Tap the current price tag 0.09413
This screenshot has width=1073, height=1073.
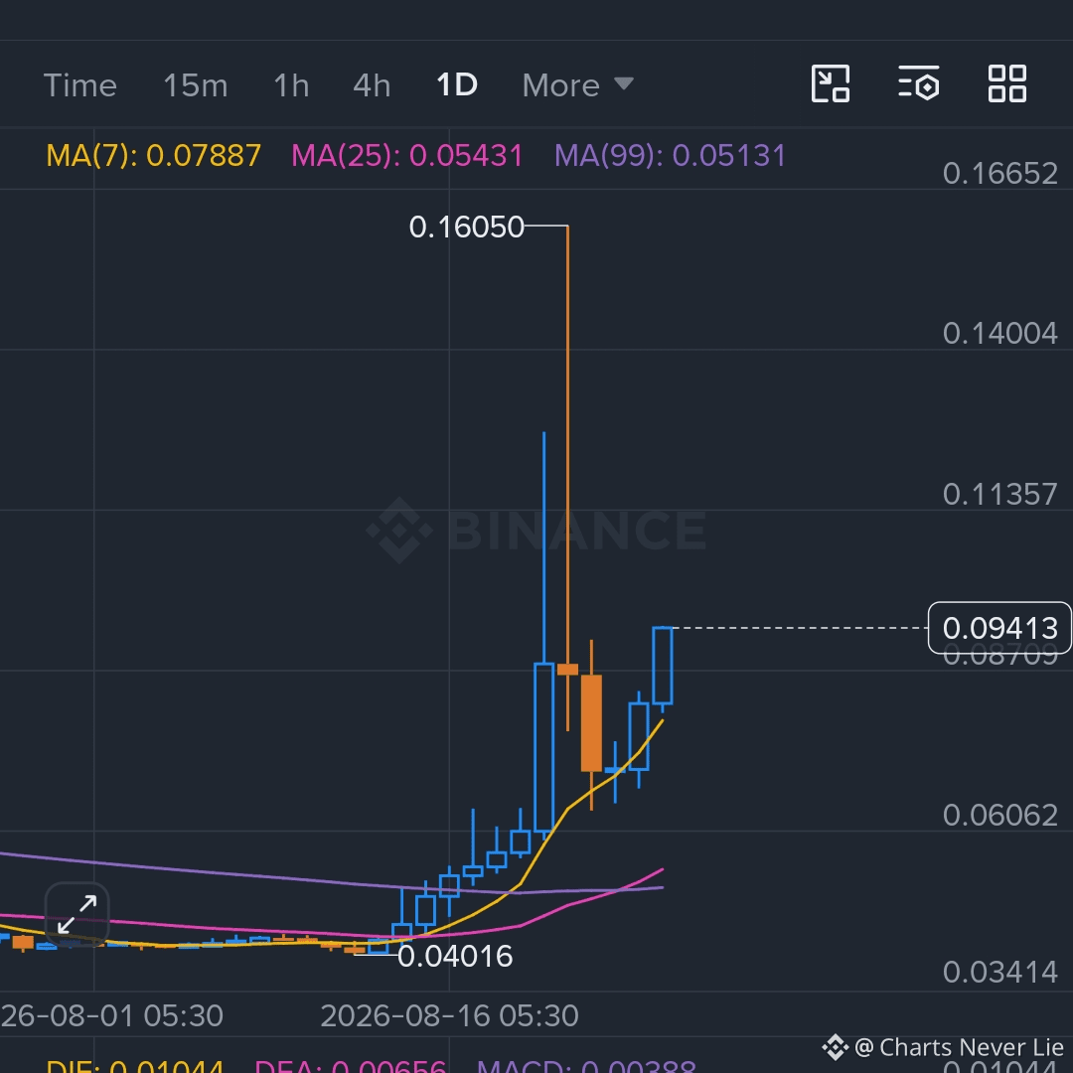pos(999,628)
